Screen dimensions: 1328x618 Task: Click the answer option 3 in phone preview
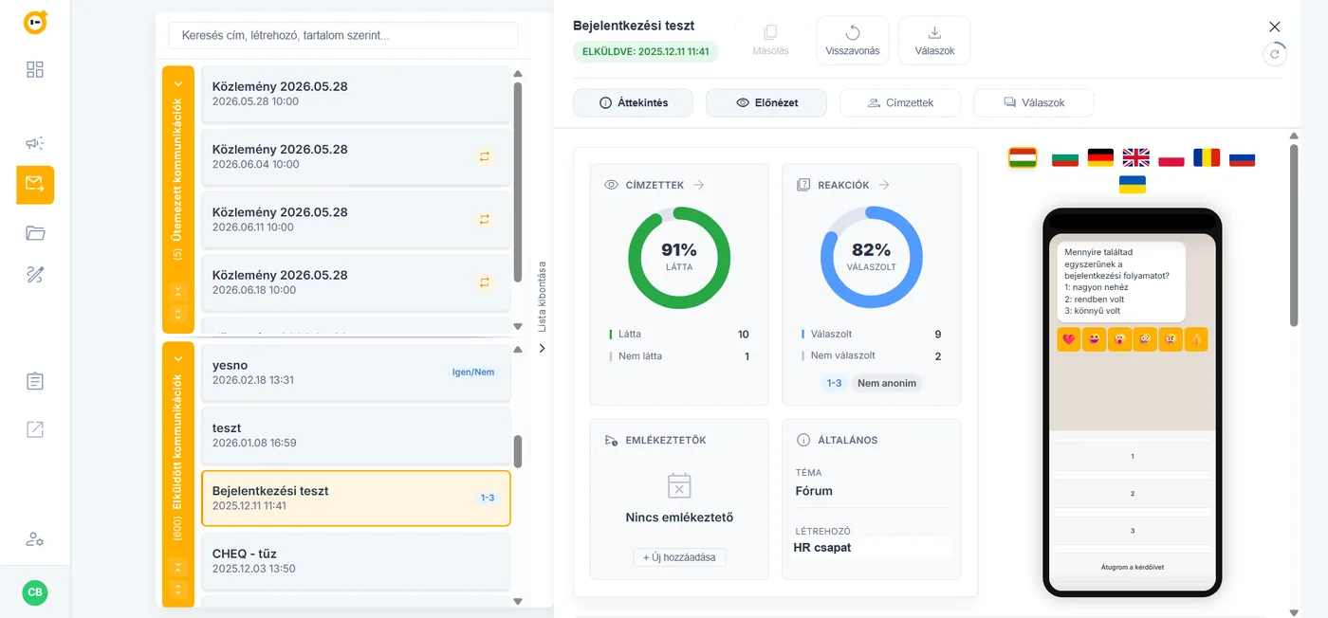point(1133,531)
